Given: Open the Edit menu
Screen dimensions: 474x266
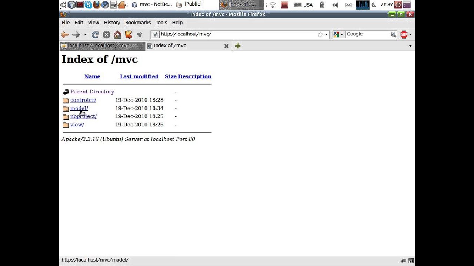Looking at the screenshot, I should (79, 23).
